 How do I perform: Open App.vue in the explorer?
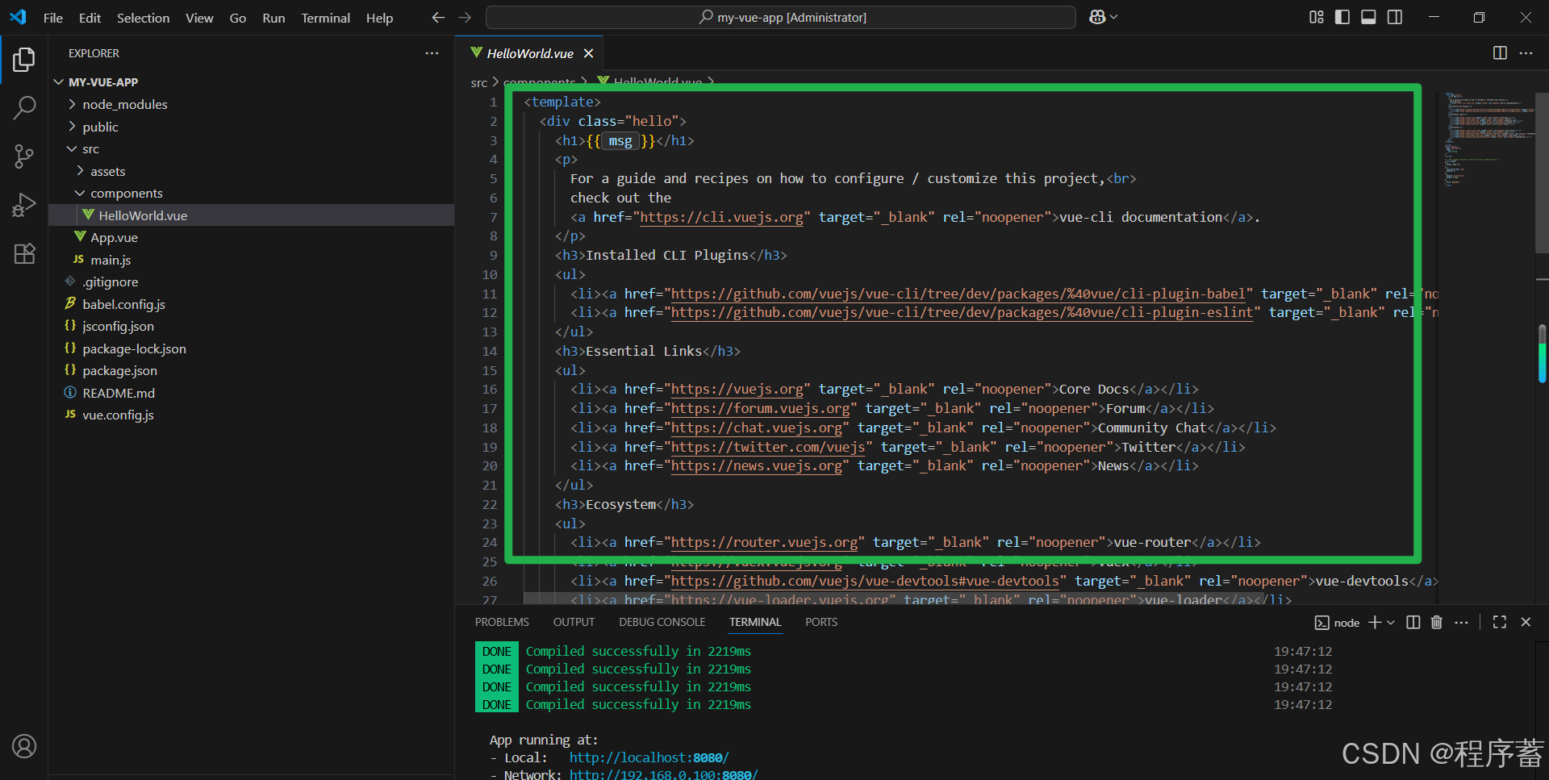point(114,238)
